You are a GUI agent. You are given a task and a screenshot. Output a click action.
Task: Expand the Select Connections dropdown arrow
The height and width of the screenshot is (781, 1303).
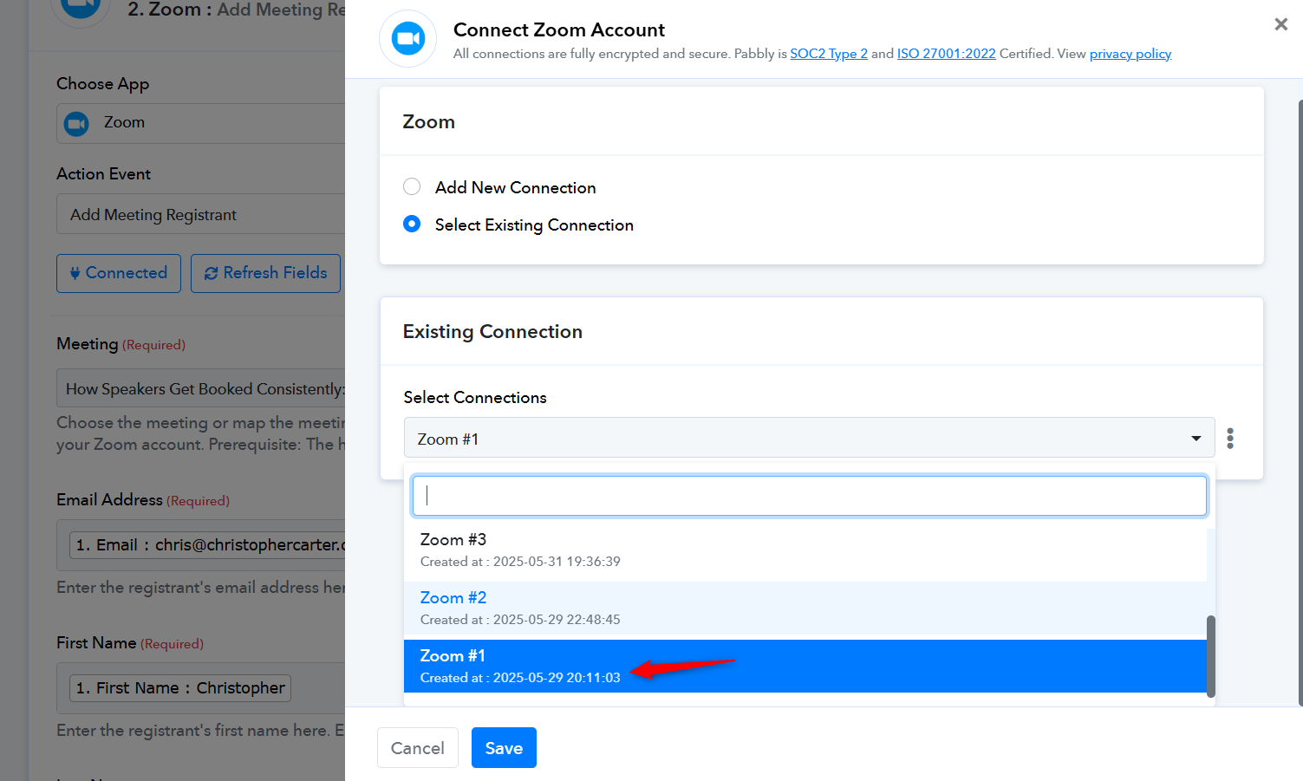click(1196, 439)
